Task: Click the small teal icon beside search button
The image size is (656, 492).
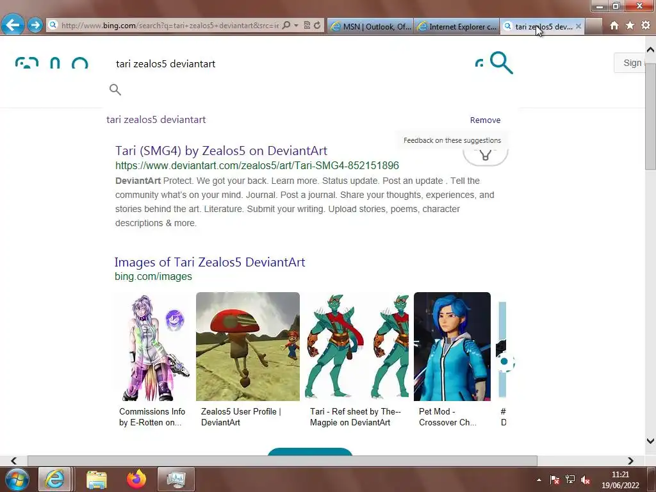Action: coord(479,63)
